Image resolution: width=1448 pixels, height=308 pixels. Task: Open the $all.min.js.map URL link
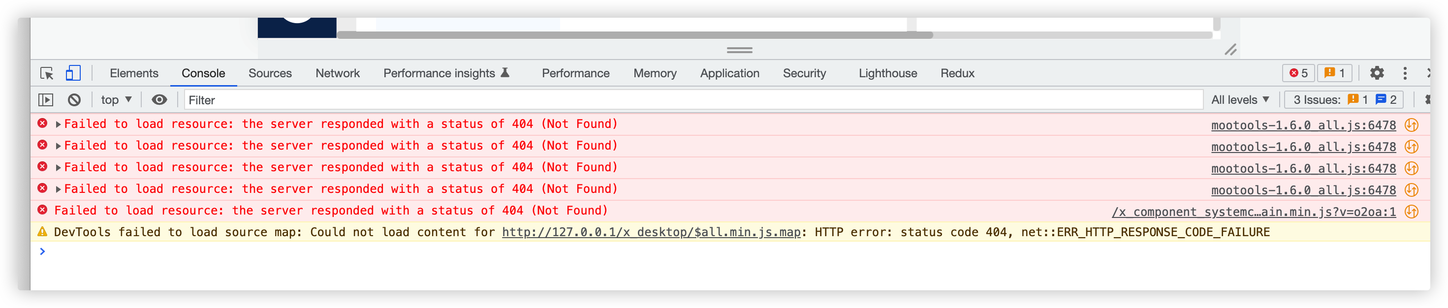pos(651,232)
